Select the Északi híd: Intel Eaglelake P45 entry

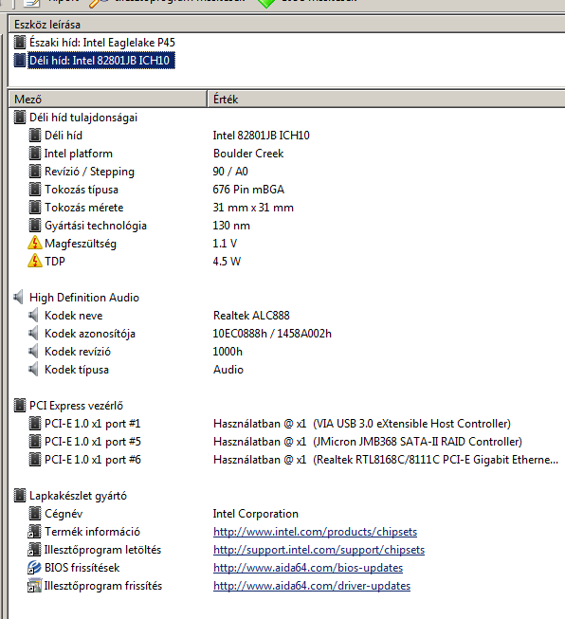102,43
